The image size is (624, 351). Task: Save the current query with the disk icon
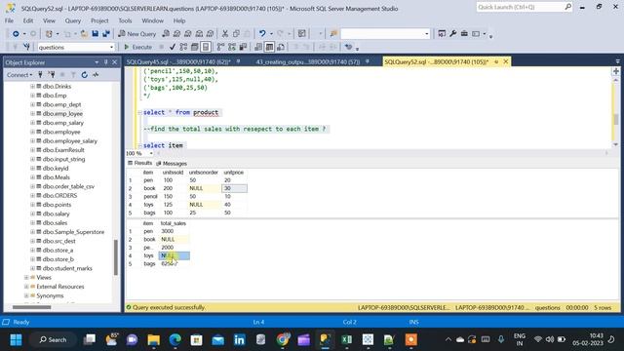coord(96,34)
